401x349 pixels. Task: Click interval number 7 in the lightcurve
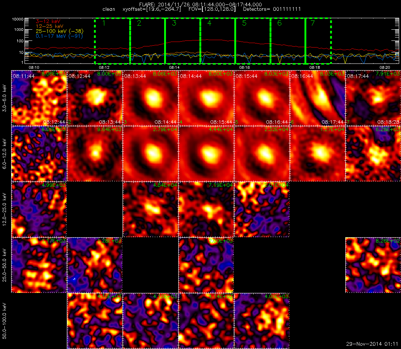point(313,23)
